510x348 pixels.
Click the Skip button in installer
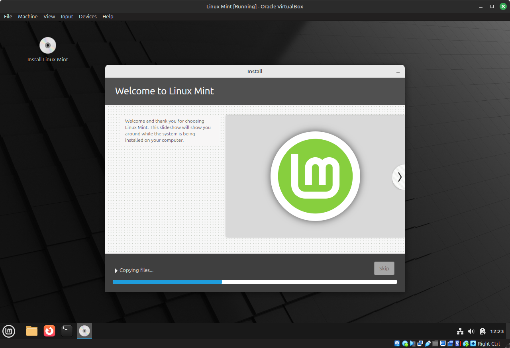coord(384,268)
